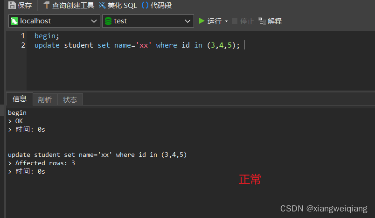The width and height of the screenshot is (375, 218).
Task: Click the hammer icon for query builder
Action: click(x=47, y=5)
